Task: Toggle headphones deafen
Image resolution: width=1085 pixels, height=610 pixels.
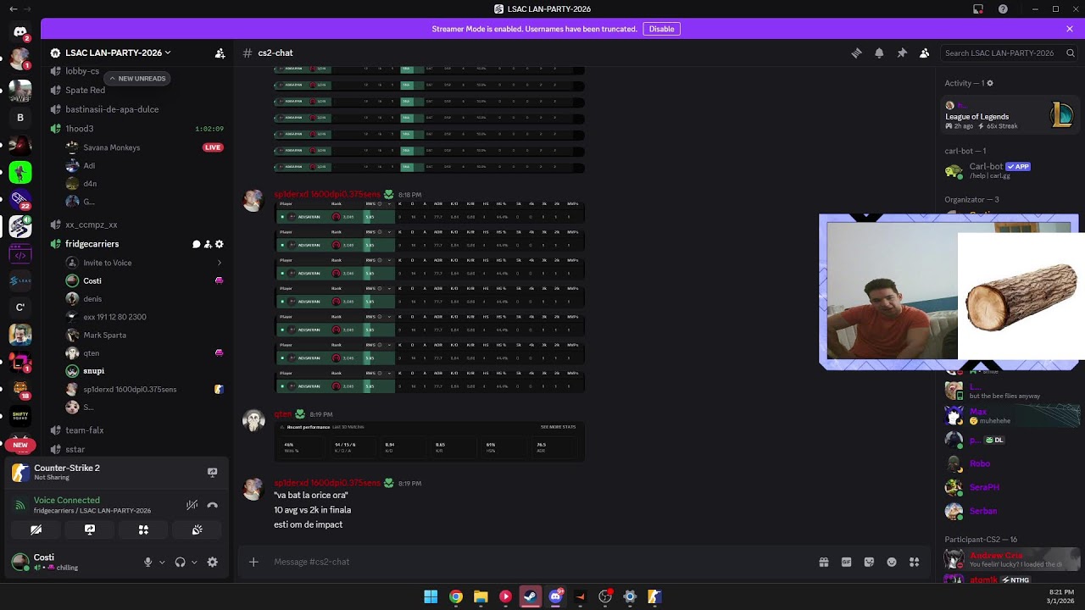Action: click(180, 562)
